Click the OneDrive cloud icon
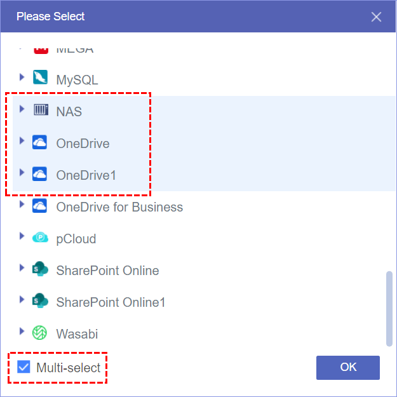The height and width of the screenshot is (397, 397). [x=39, y=142]
